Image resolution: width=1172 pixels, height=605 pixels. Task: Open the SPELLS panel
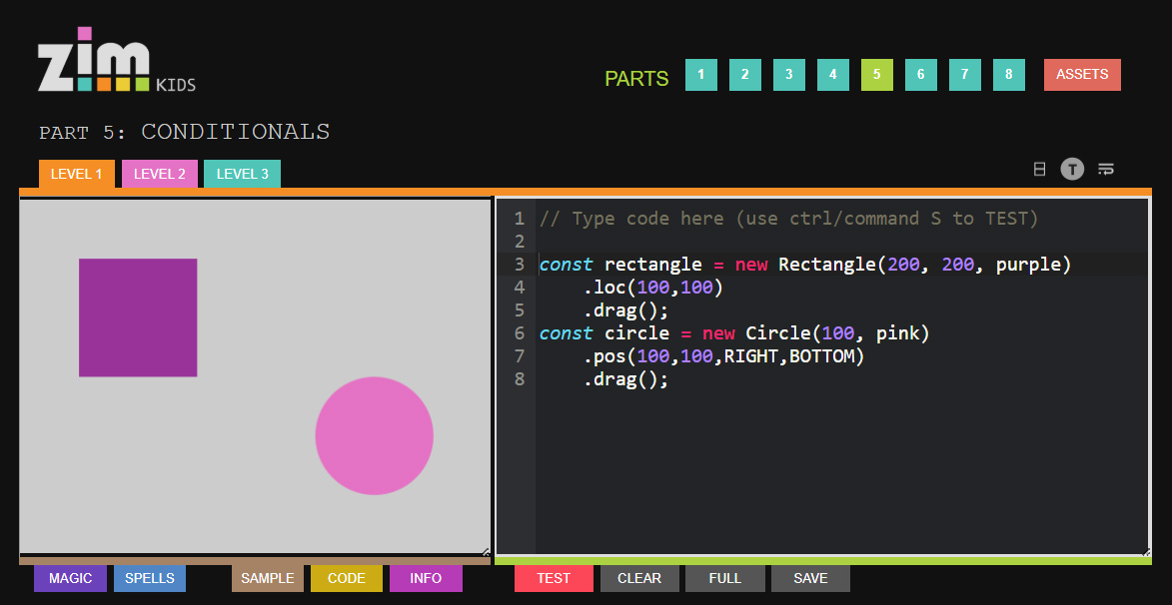pyautogui.click(x=150, y=578)
